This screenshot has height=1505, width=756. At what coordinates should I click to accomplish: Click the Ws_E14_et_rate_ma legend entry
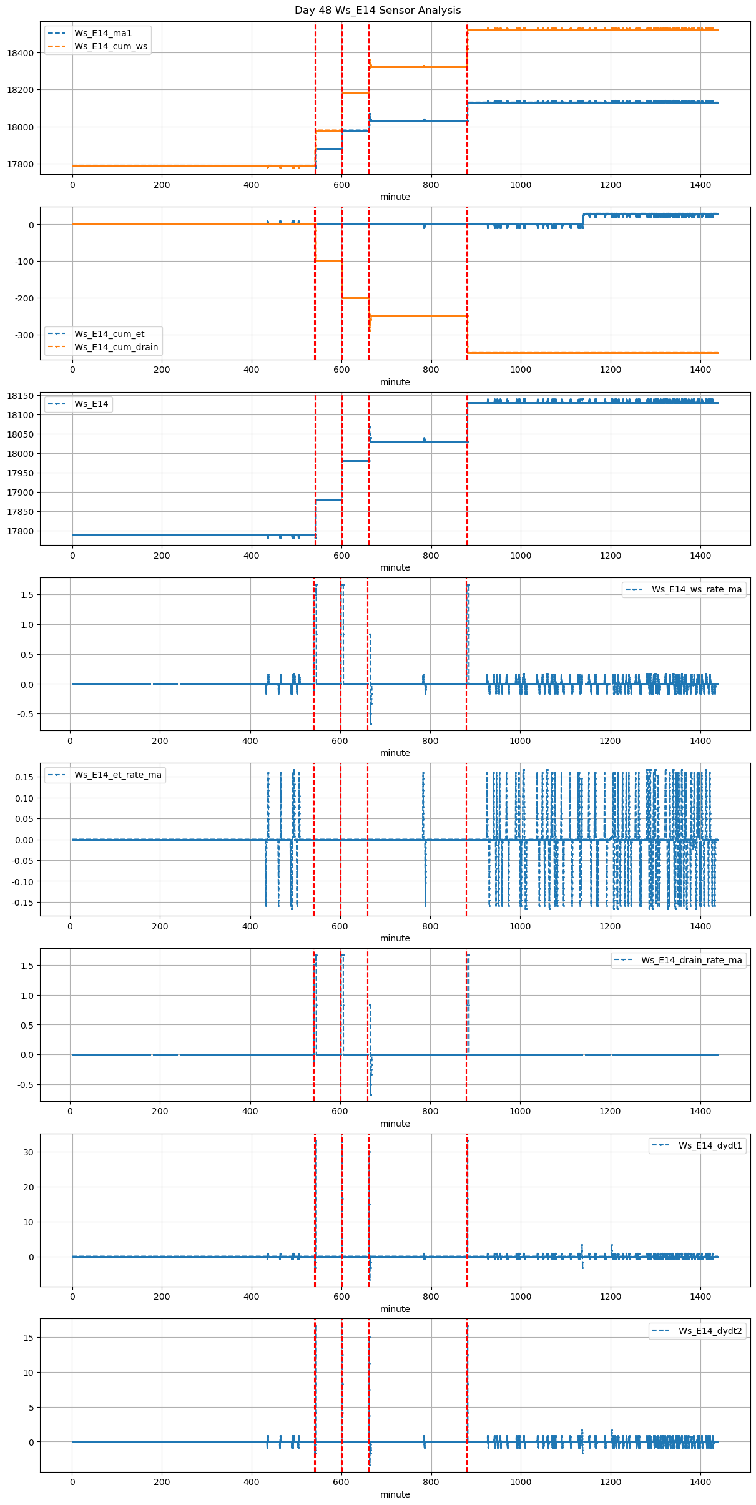(117, 775)
